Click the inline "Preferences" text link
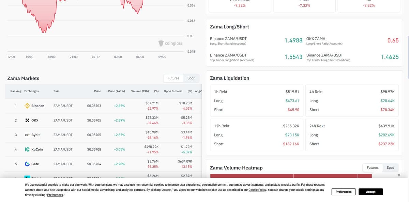 tap(55, 195)
